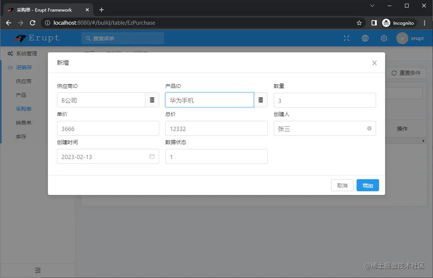Image resolution: width=433 pixels, height=278 pixels.
Task: Click the 产品ID input field
Action: click(209, 100)
